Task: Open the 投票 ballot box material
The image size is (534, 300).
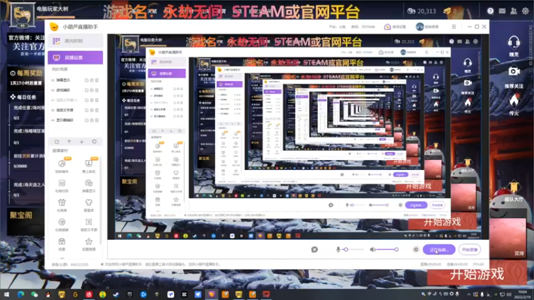Action: click(61, 244)
